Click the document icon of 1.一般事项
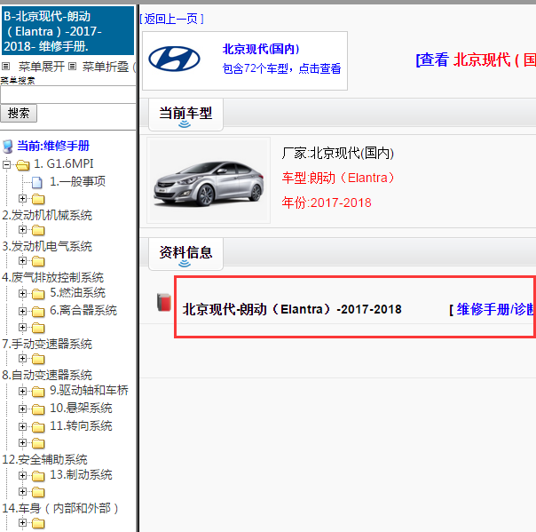The image size is (536, 532). 37,182
